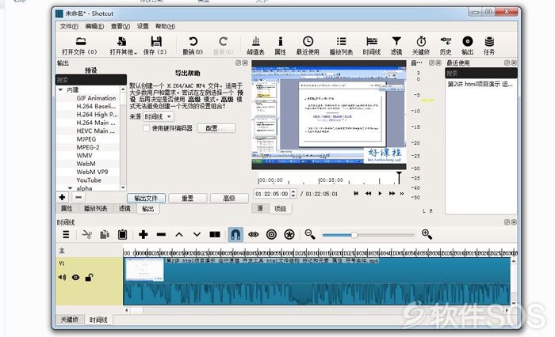Overwrite clip with timeline down-arrow icon
The width and height of the screenshot is (555, 337).
tap(197, 235)
